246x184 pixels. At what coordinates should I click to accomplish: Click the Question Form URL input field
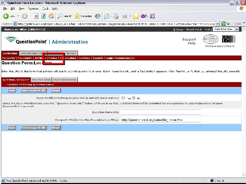[161, 112]
